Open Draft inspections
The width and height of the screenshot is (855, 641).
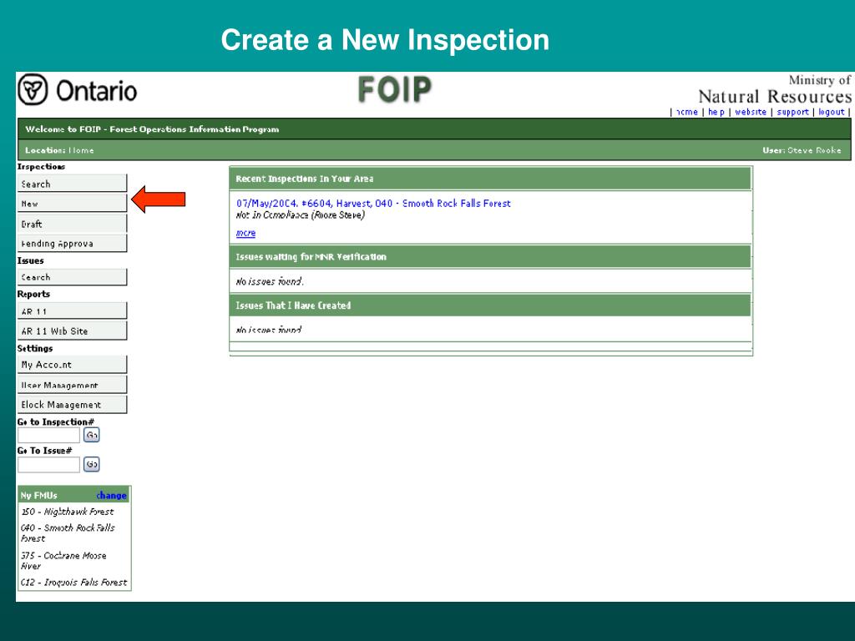(72, 224)
